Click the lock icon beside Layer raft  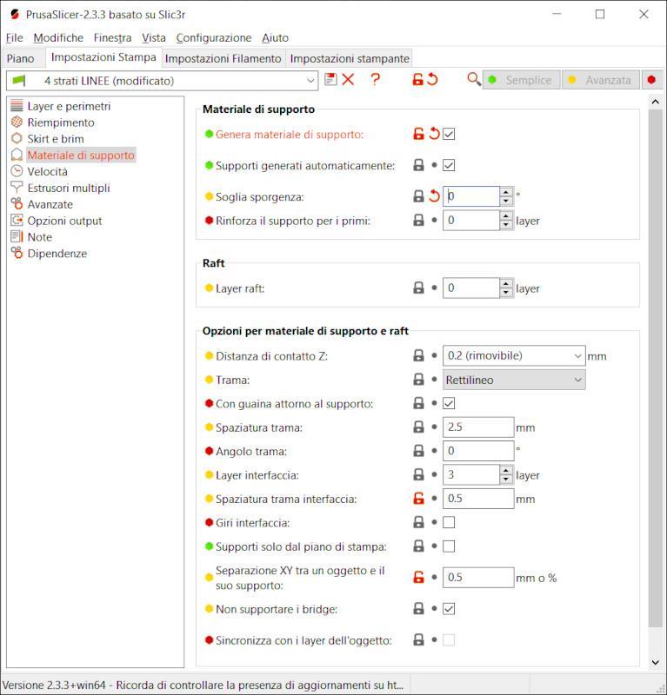(418, 288)
